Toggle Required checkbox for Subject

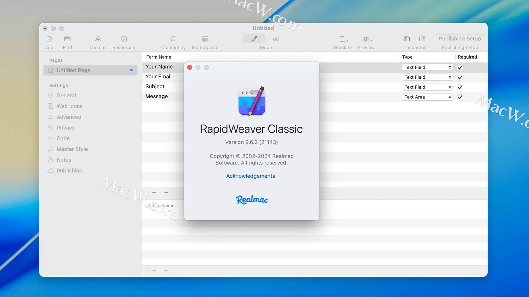(x=460, y=87)
